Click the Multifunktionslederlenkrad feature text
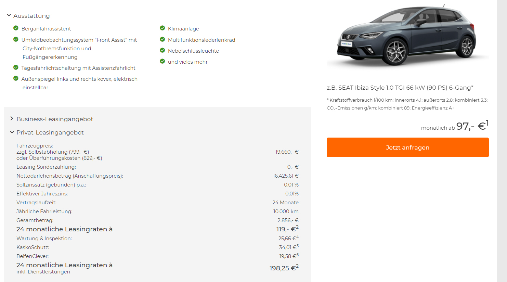The height and width of the screenshot is (282, 507). tap(201, 40)
